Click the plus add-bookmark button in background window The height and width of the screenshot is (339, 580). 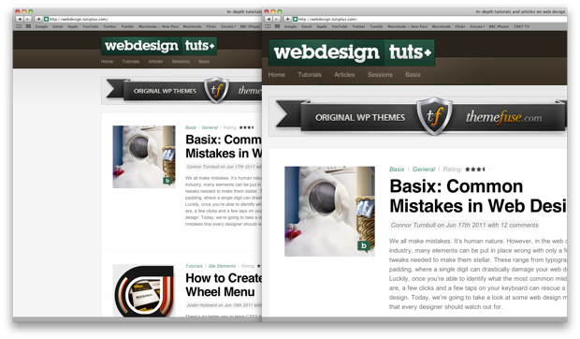[38, 20]
